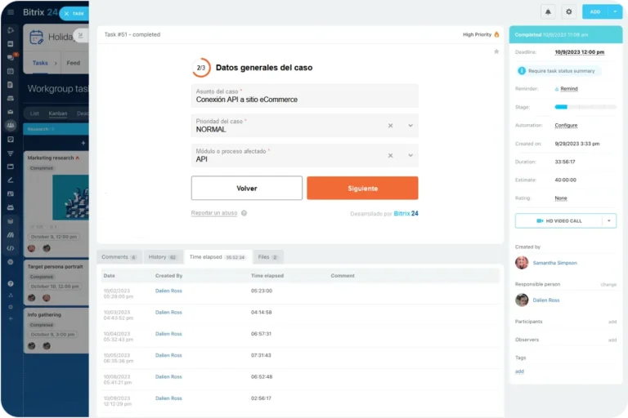Open the ADD button dropdown arrow
The width and height of the screenshot is (628, 418).
coord(615,12)
